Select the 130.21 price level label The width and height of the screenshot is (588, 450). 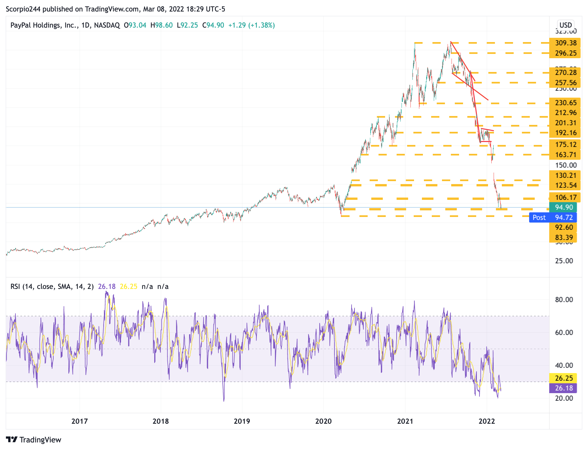coord(565,176)
